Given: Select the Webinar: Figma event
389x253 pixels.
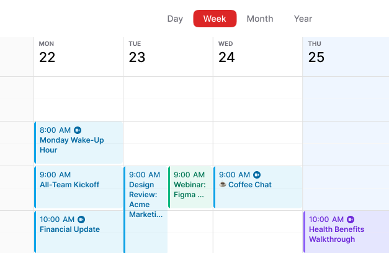Looking at the screenshot, I should [189, 185].
